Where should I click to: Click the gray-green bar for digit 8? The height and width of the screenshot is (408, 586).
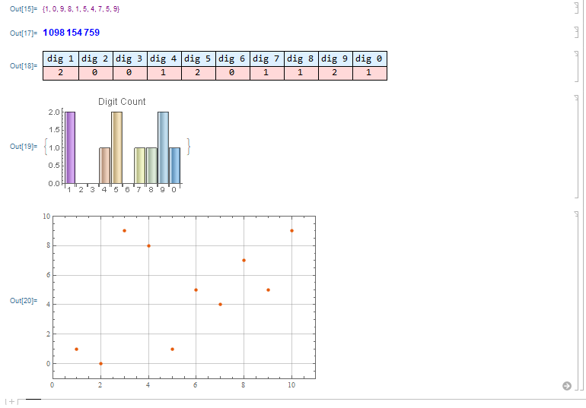(x=151, y=165)
